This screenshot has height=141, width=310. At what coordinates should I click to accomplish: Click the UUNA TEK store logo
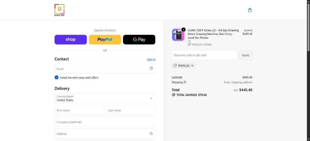click(59, 10)
